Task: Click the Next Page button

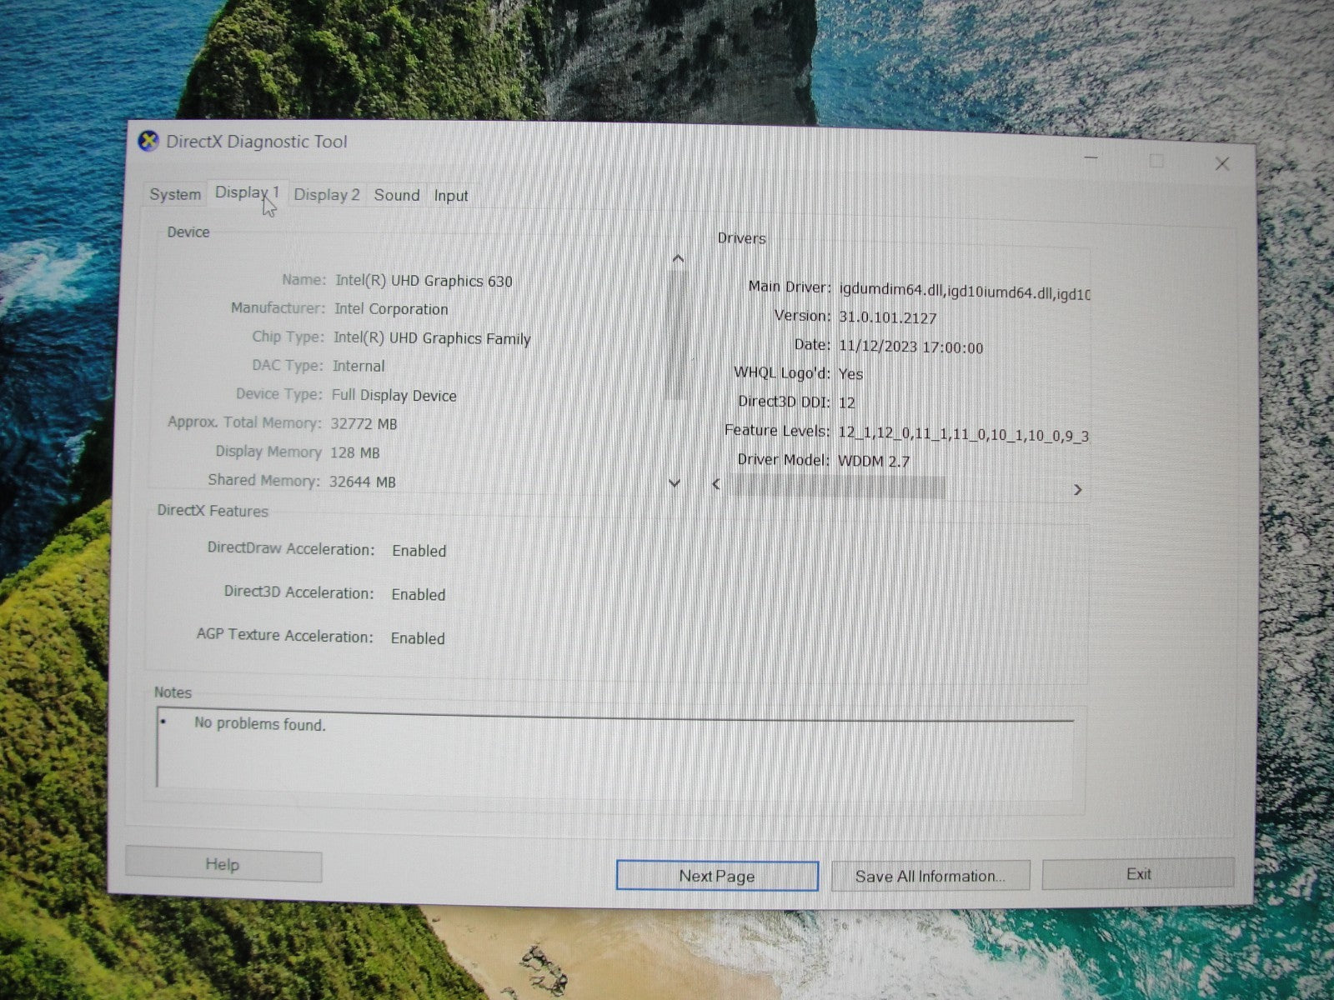Action: 716,876
